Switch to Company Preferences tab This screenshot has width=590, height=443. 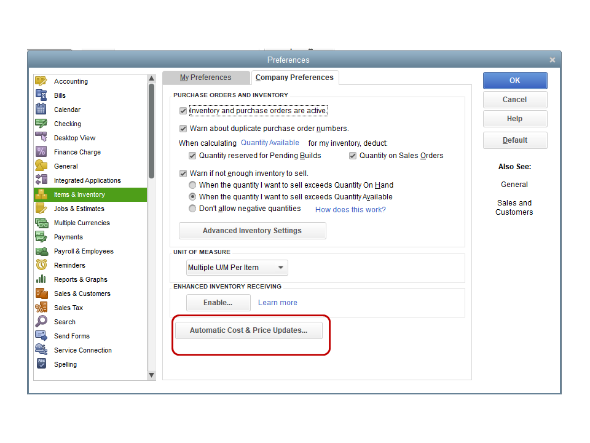pyautogui.click(x=294, y=78)
